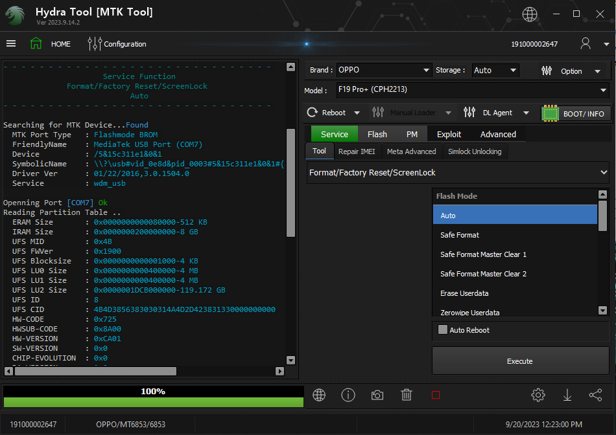Click the Hydra dragon logo
The height and width of the screenshot is (435, 616).
[15, 16]
